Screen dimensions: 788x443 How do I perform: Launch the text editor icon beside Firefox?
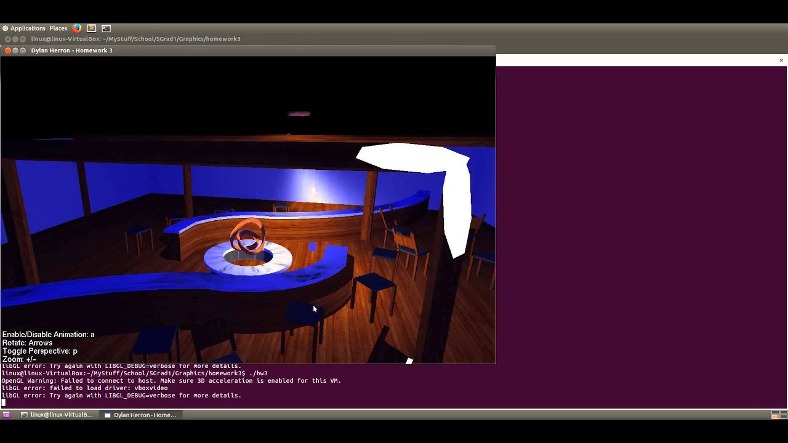[91, 28]
